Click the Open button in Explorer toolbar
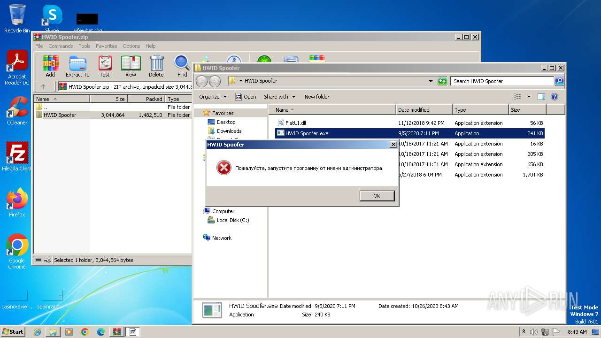The height and width of the screenshot is (338, 601). tap(246, 97)
